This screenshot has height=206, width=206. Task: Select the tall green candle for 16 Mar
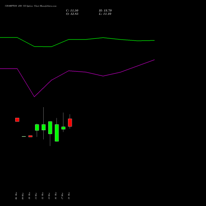point(57,133)
